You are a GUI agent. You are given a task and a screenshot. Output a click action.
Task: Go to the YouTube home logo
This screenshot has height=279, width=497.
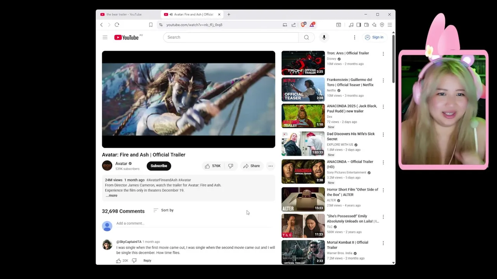click(127, 38)
